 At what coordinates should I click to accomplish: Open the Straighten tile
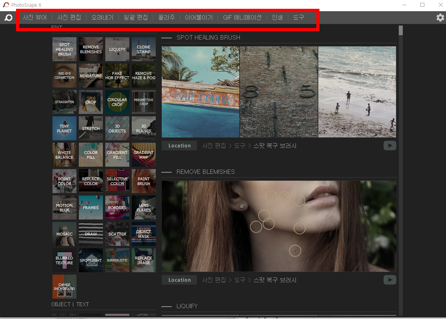[x=64, y=102]
